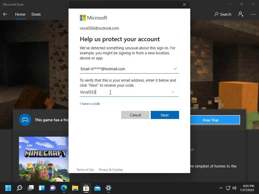Open Settings gear on taskbar

pos(108,188)
